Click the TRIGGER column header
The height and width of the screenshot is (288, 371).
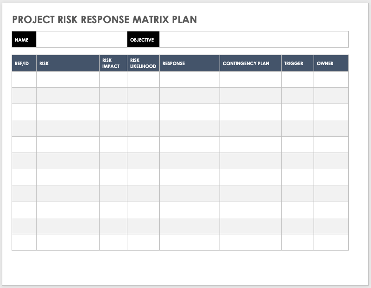coord(297,63)
